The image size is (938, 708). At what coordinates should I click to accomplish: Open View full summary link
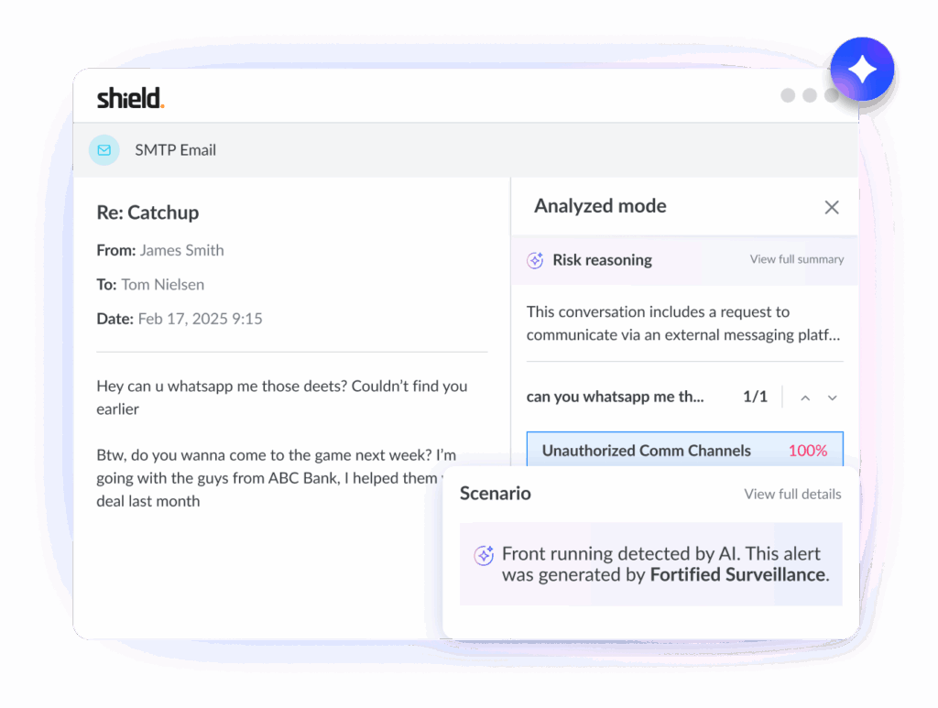(x=797, y=259)
